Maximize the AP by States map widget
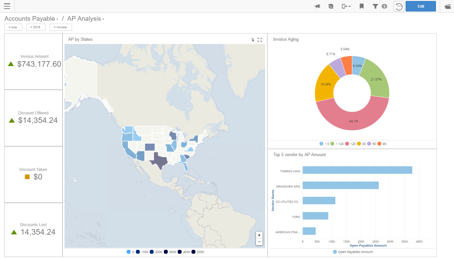Image resolution: width=454 pixels, height=259 pixels. pyautogui.click(x=260, y=39)
